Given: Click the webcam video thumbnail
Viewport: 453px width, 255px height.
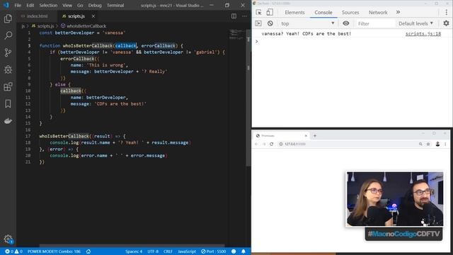Looking at the screenshot, I should click(395, 199).
